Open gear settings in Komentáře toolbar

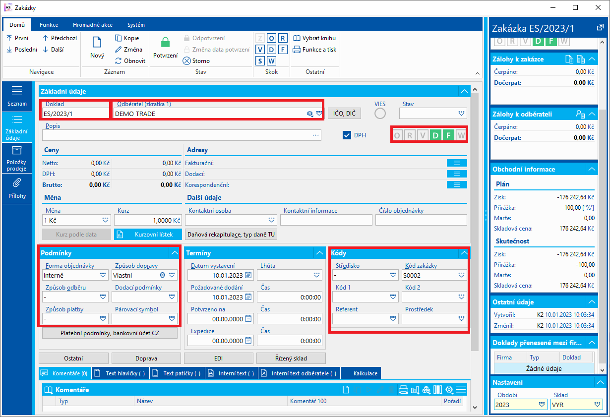449,390
